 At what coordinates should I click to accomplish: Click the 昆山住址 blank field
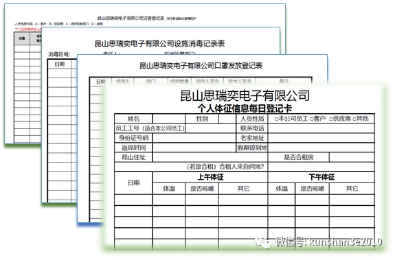210,157
